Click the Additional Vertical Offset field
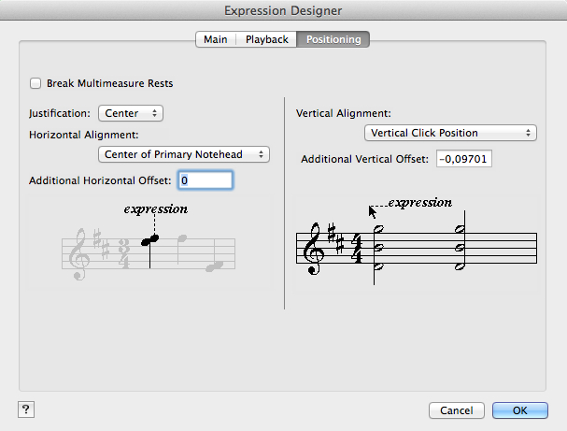Screen dimensions: 567x431 pos(463,159)
